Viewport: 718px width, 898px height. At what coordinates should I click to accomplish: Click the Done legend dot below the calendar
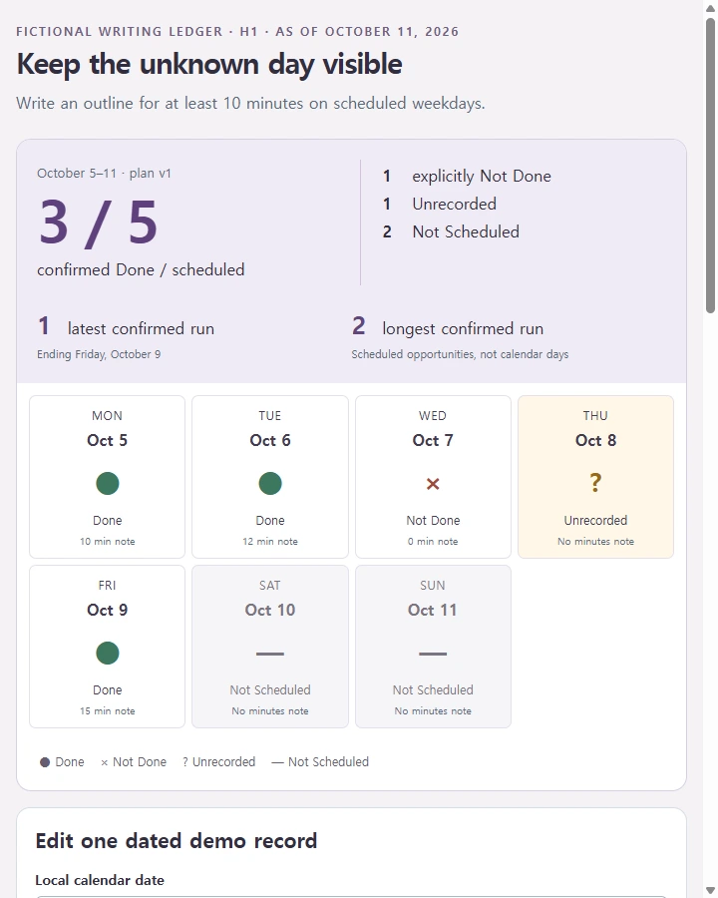[x=45, y=762]
